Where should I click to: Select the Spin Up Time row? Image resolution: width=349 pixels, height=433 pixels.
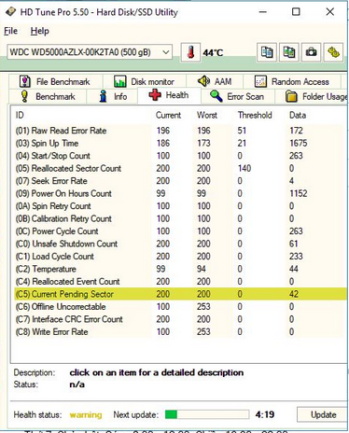point(180,144)
